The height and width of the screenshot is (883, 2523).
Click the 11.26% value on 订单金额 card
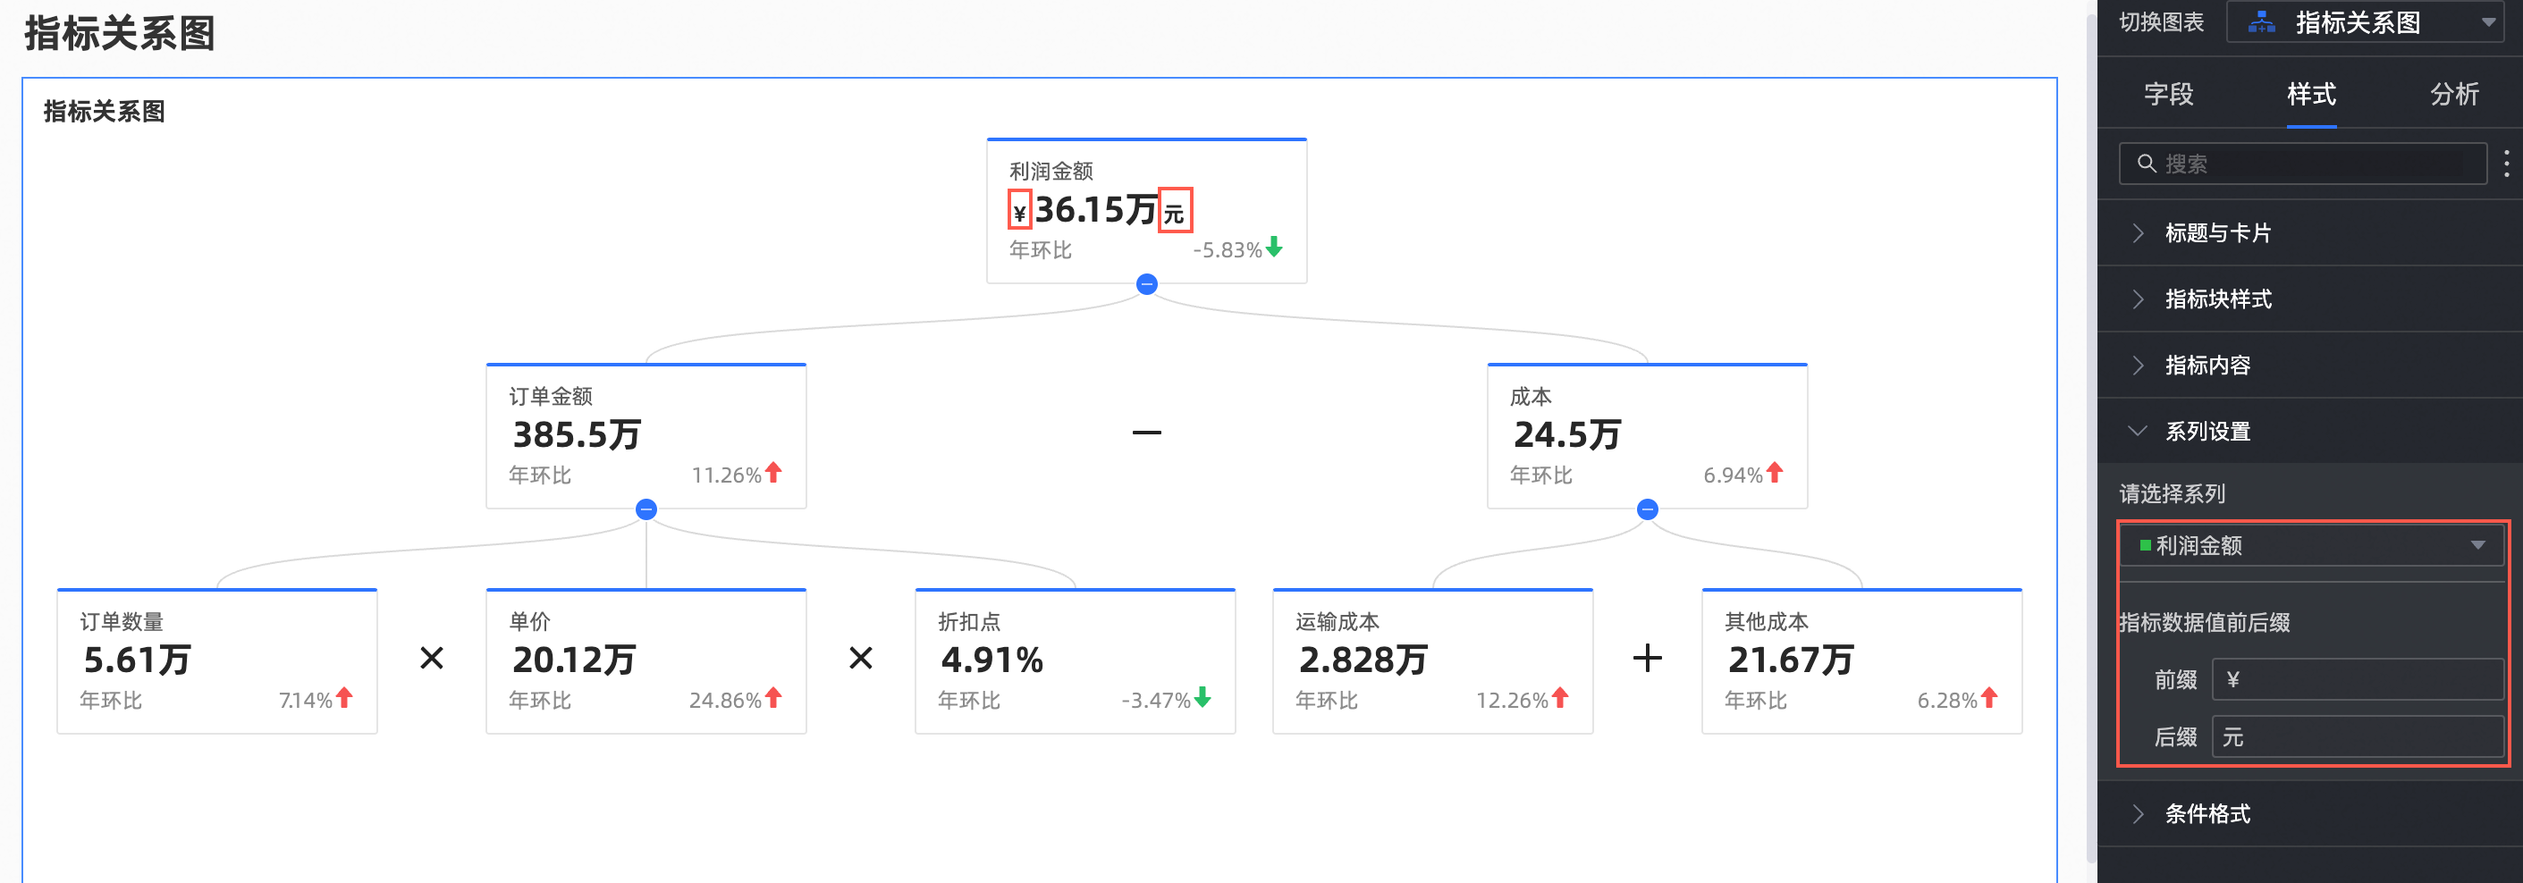point(726,475)
